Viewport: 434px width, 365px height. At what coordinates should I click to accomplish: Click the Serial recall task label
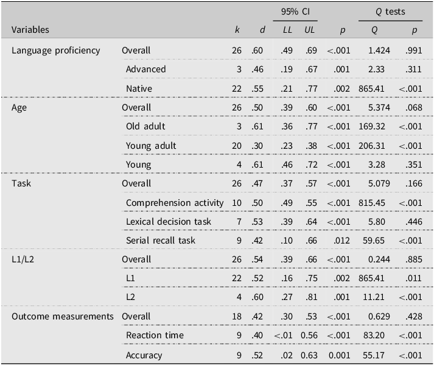coord(161,240)
